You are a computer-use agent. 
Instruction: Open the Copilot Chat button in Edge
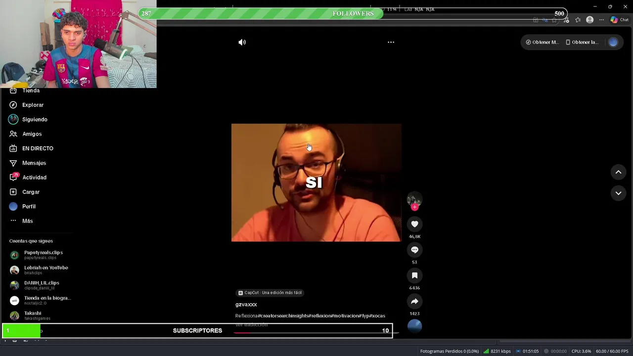619,20
